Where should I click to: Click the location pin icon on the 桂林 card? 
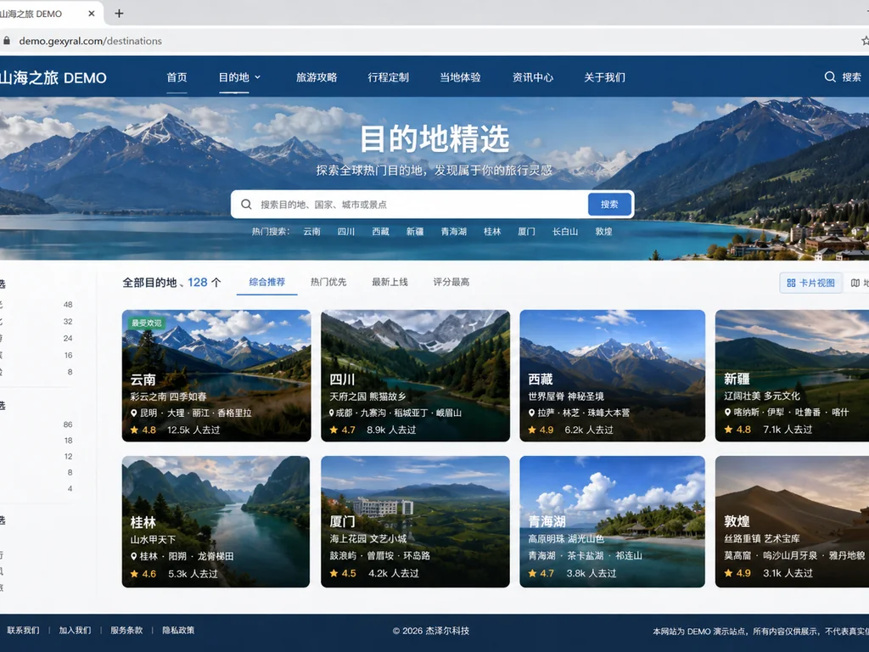(134, 556)
